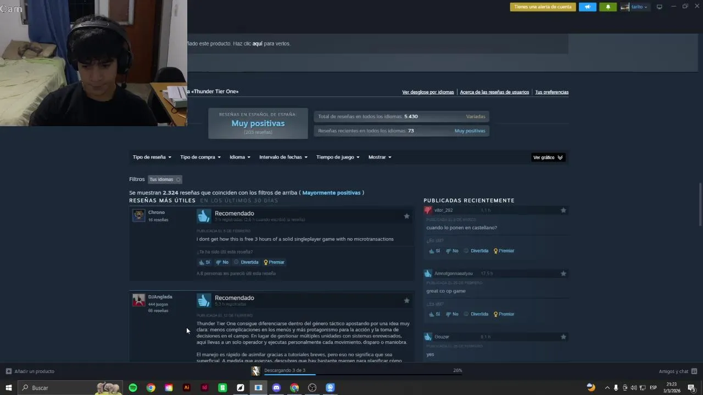This screenshot has height=395, width=703.
Task: Click Premiar on vitor_292's review
Action: [x=504, y=251]
